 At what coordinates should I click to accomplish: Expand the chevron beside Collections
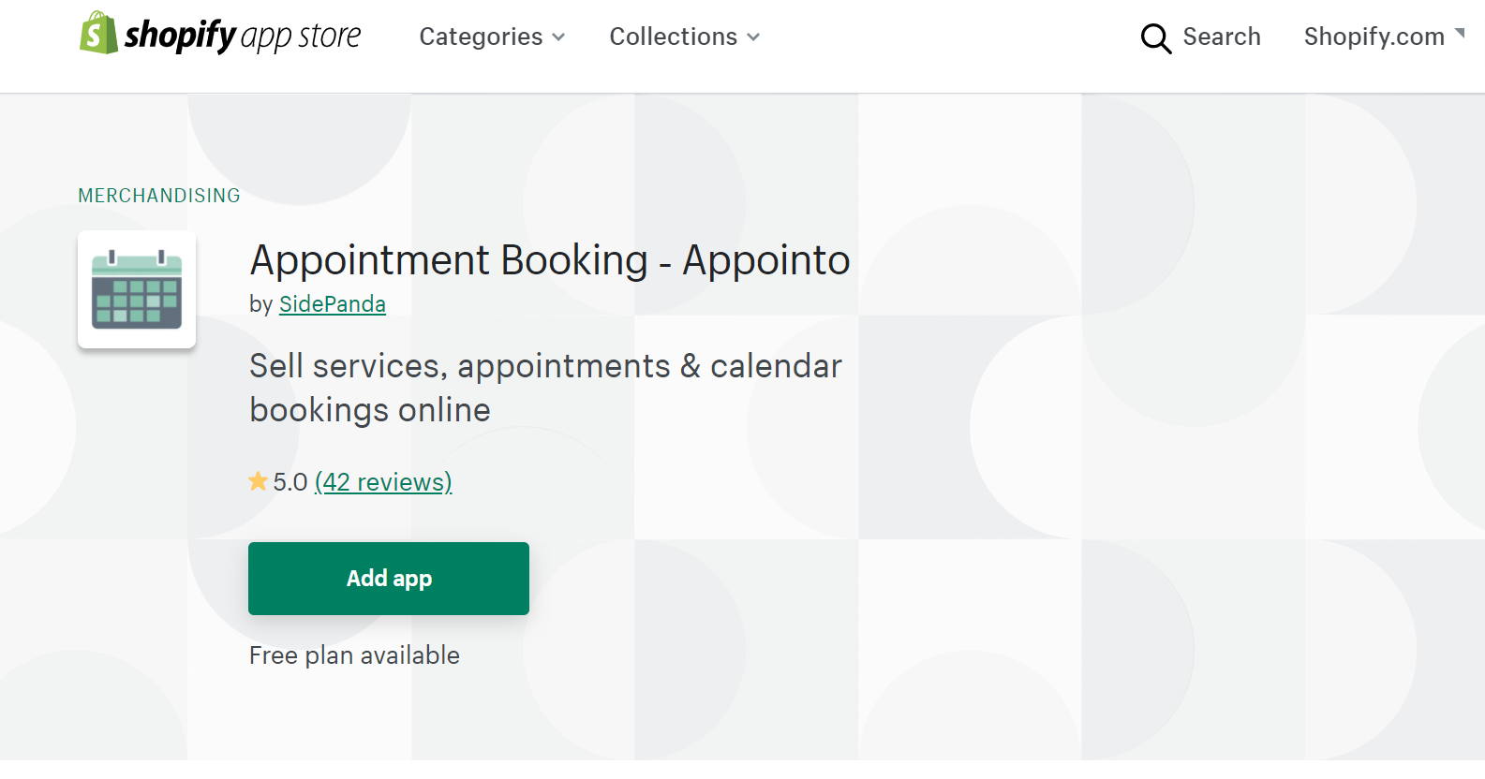753,37
